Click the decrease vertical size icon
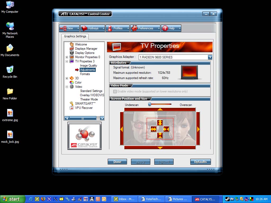 click(160, 135)
